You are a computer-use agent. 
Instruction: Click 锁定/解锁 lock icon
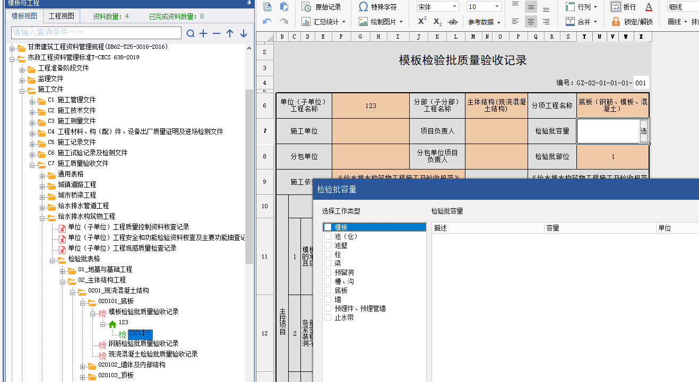[x=632, y=22]
